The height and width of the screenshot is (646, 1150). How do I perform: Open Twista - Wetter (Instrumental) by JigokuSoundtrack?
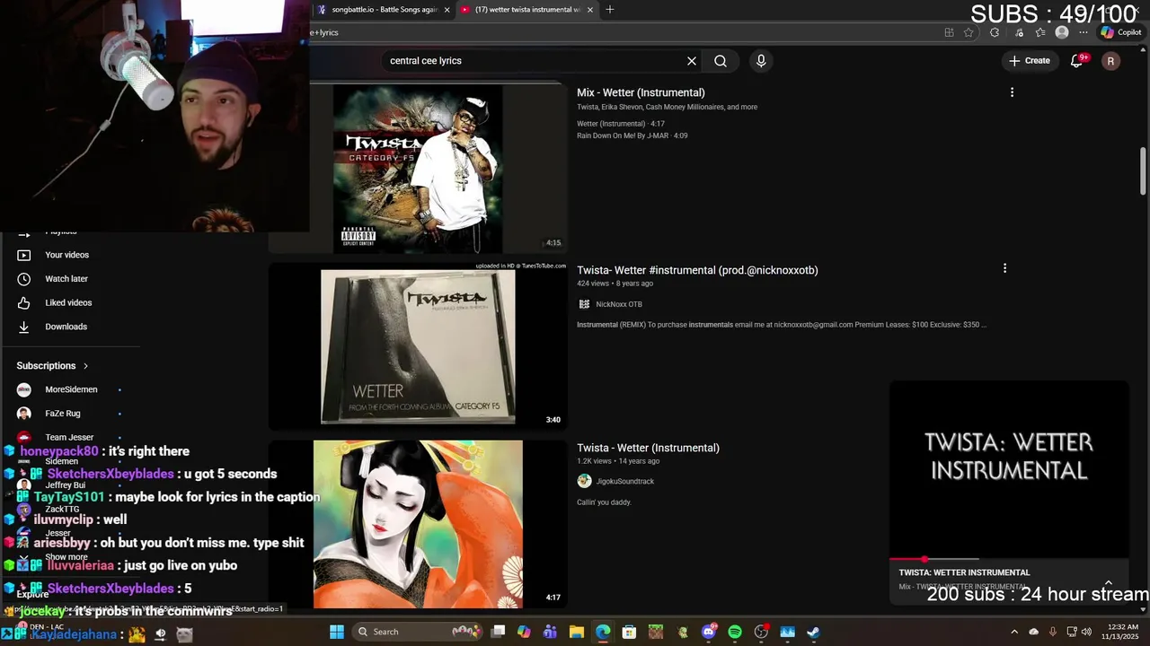648,448
